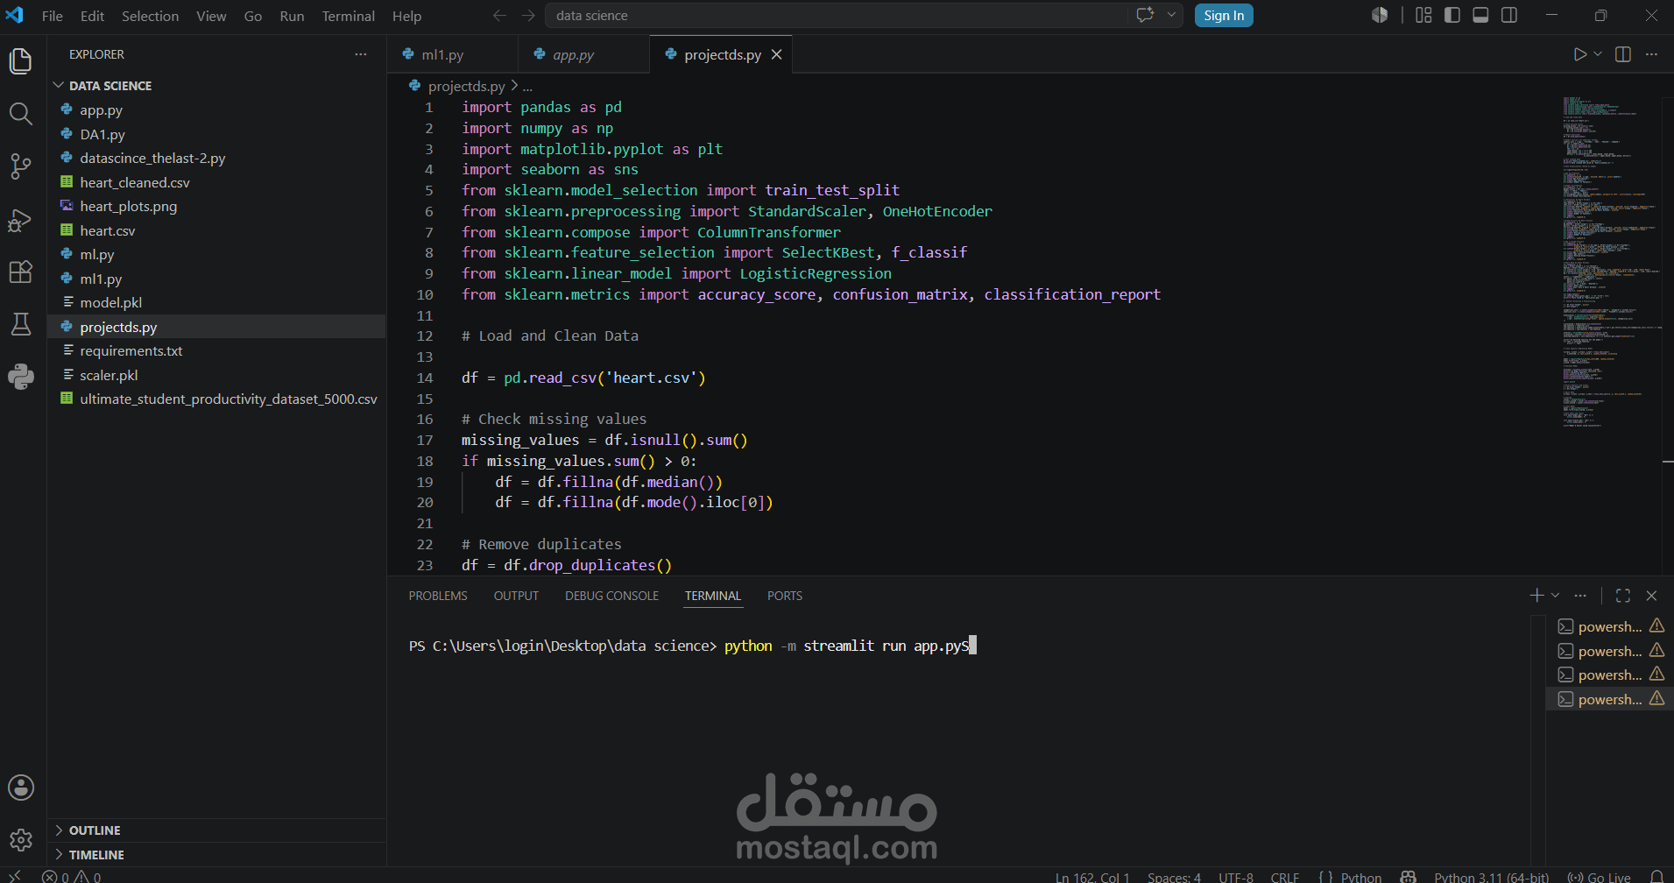Screen dimensions: 1674x883
Task: Click the Sign In button
Action: pyautogui.click(x=1224, y=15)
